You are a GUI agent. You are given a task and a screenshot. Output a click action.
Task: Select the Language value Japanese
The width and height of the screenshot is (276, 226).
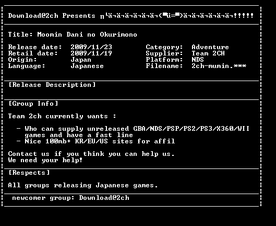click(x=87, y=66)
